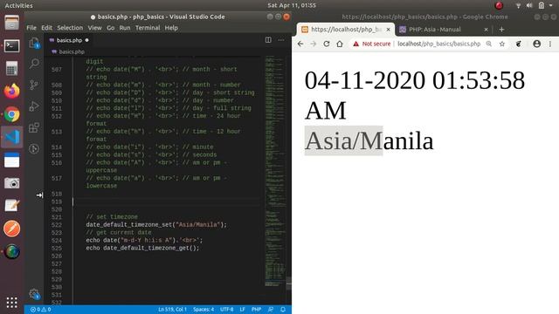Open the Run and Debug view
This screenshot has height=314, width=559.
tap(34, 106)
